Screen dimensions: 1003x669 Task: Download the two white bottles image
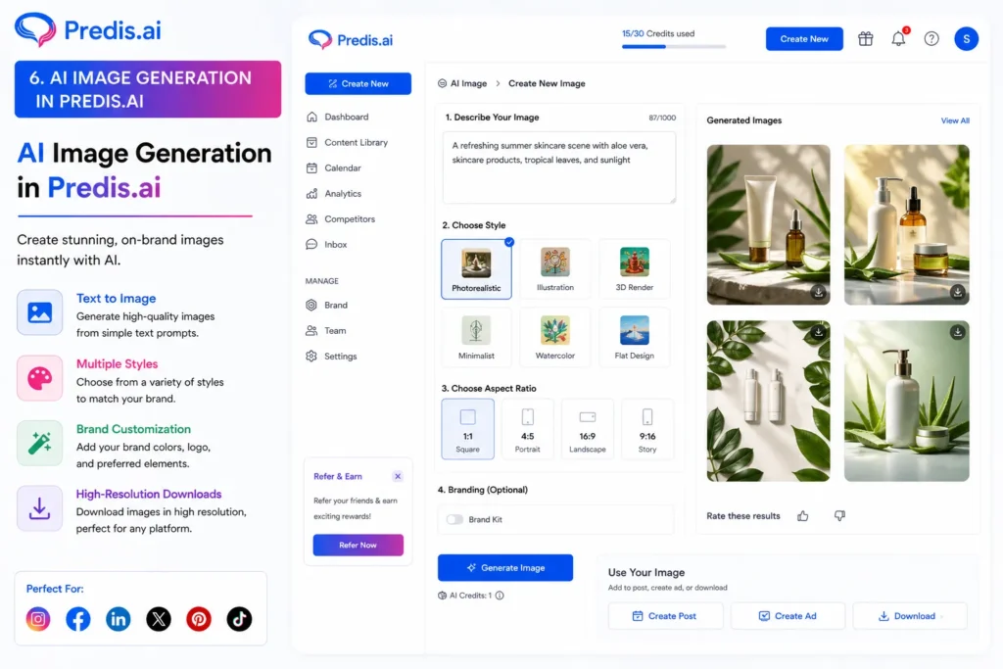coord(818,333)
